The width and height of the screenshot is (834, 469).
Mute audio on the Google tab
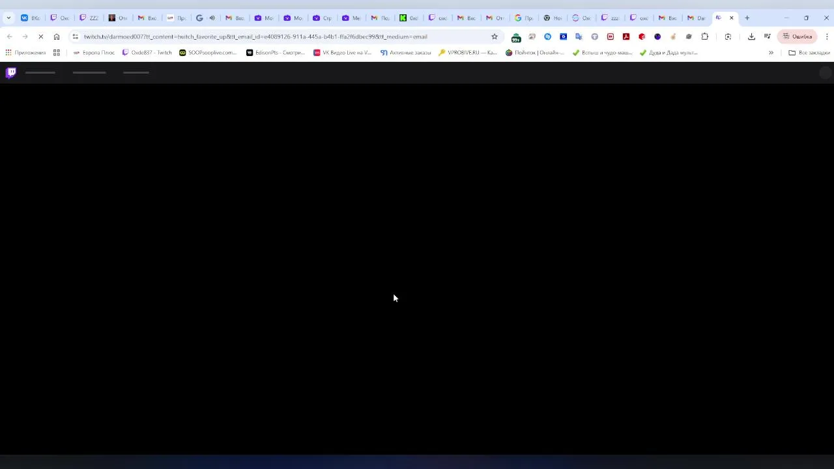click(212, 18)
